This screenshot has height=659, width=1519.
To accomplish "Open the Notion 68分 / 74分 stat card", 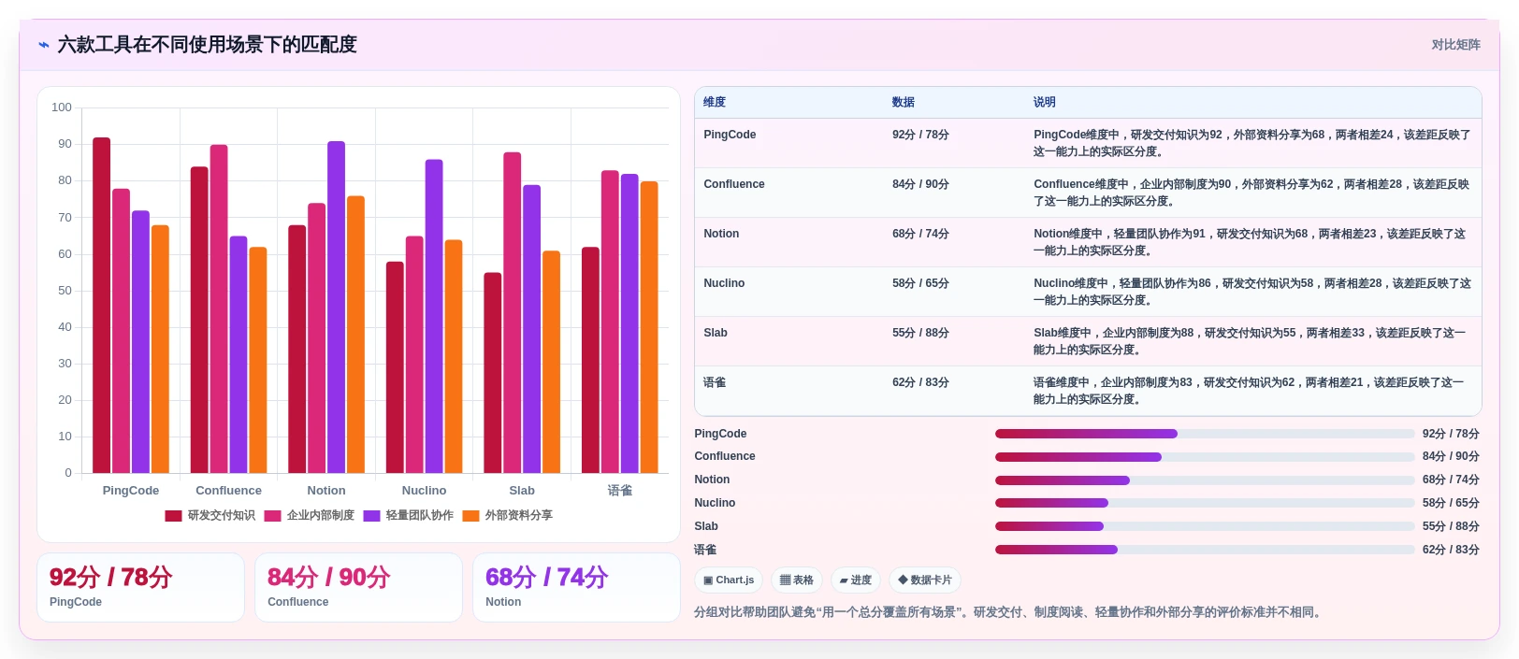I will 576,587.
